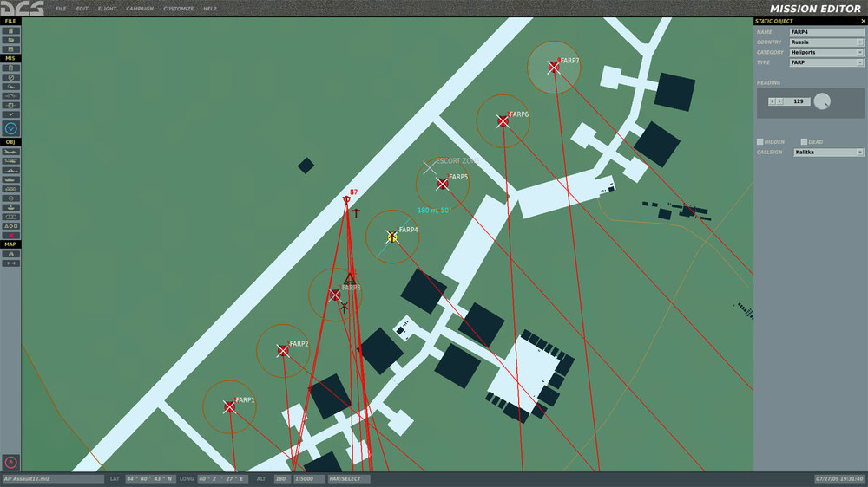Click the 1:5000 map scale value
This screenshot has height=487, width=868.
coord(308,478)
